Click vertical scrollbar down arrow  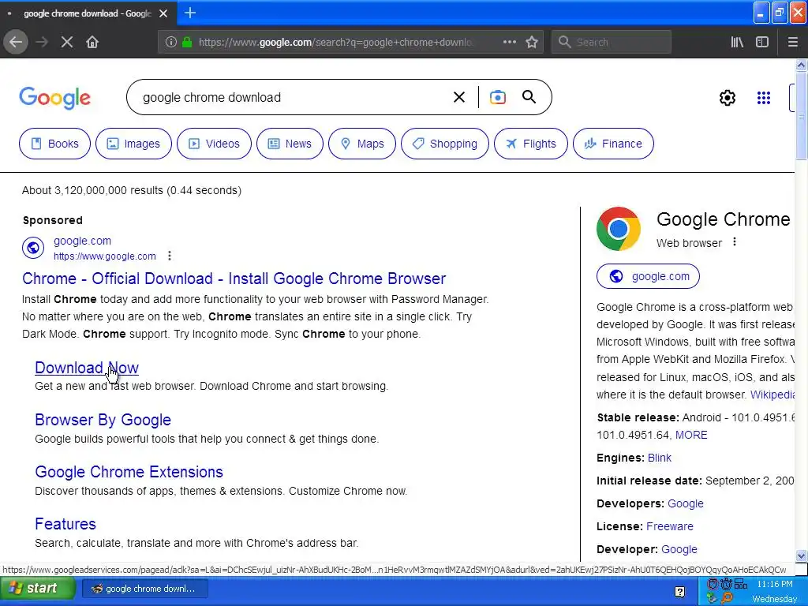click(x=801, y=555)
